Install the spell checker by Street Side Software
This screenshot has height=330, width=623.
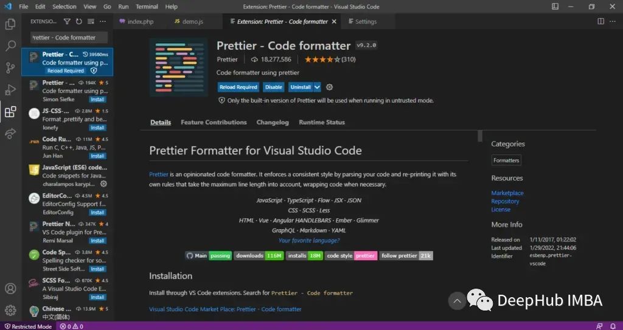click(x=97, y=269)
